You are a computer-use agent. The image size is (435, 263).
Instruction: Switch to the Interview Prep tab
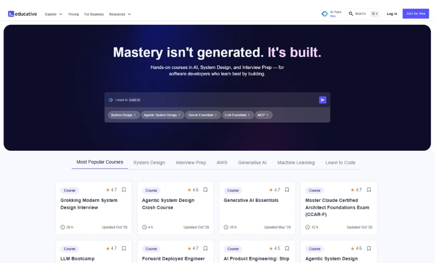191,163
